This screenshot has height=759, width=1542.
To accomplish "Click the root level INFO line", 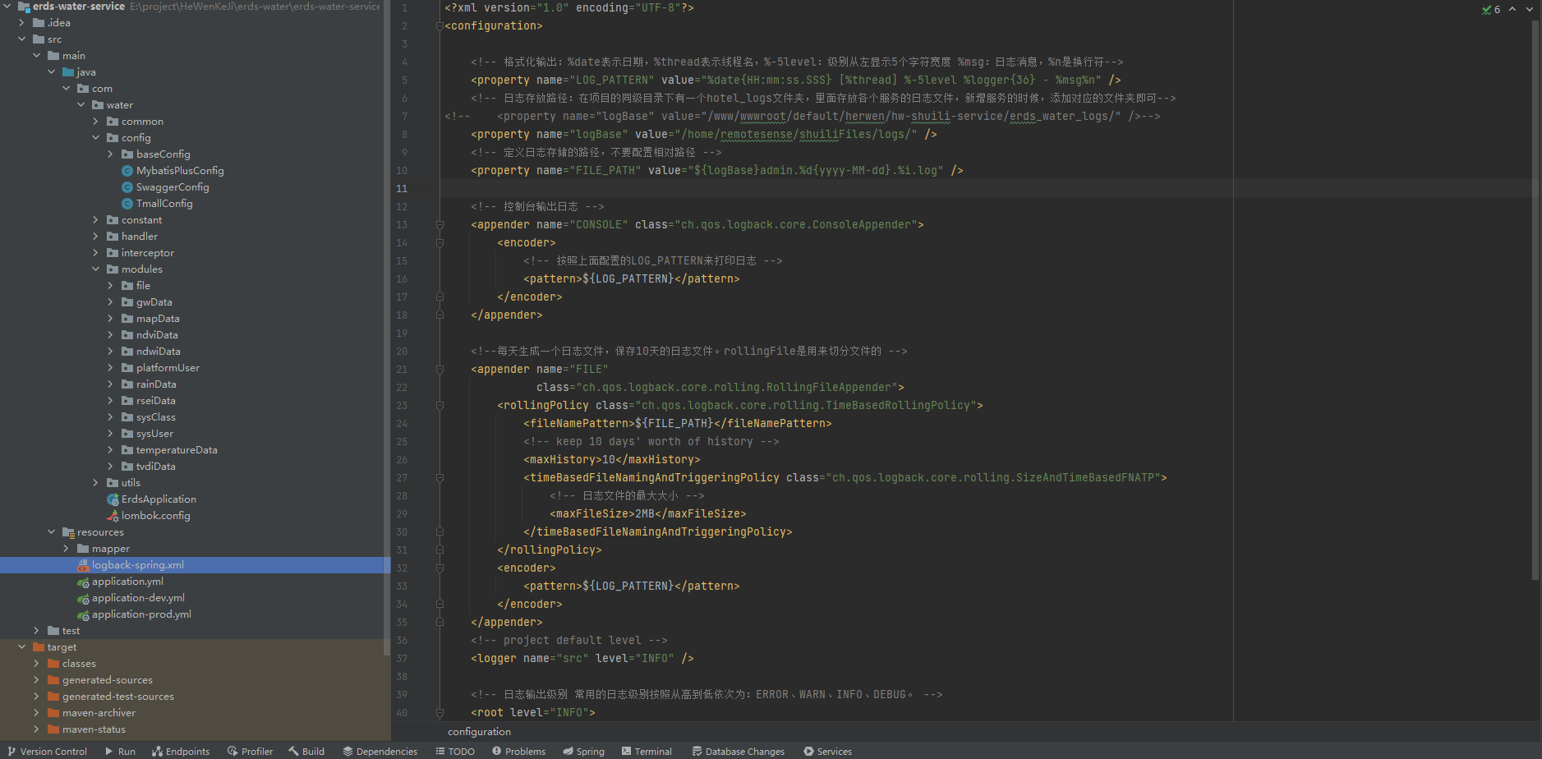I will 533,713.
